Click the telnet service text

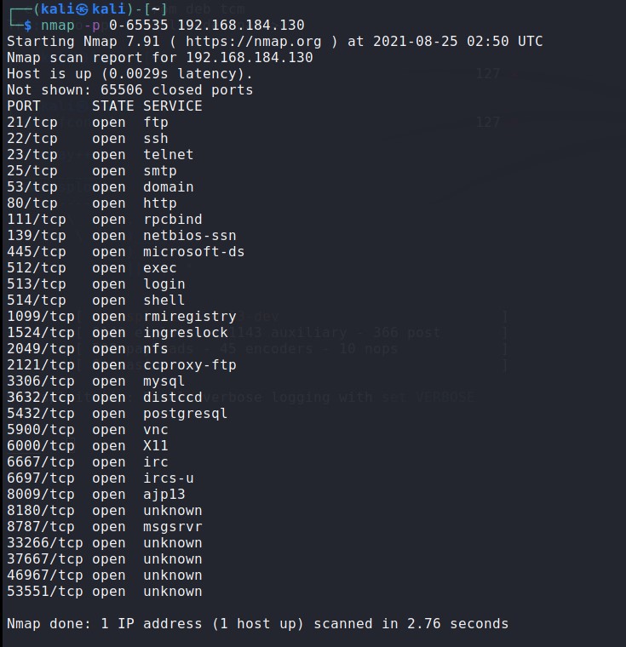169,155
